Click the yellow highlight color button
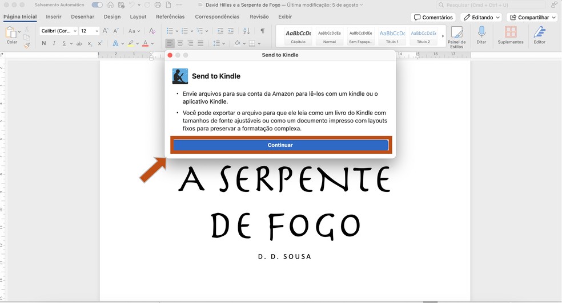Image resolution: width=562 pixels, height=303 pixels. (x=130, y=43)
